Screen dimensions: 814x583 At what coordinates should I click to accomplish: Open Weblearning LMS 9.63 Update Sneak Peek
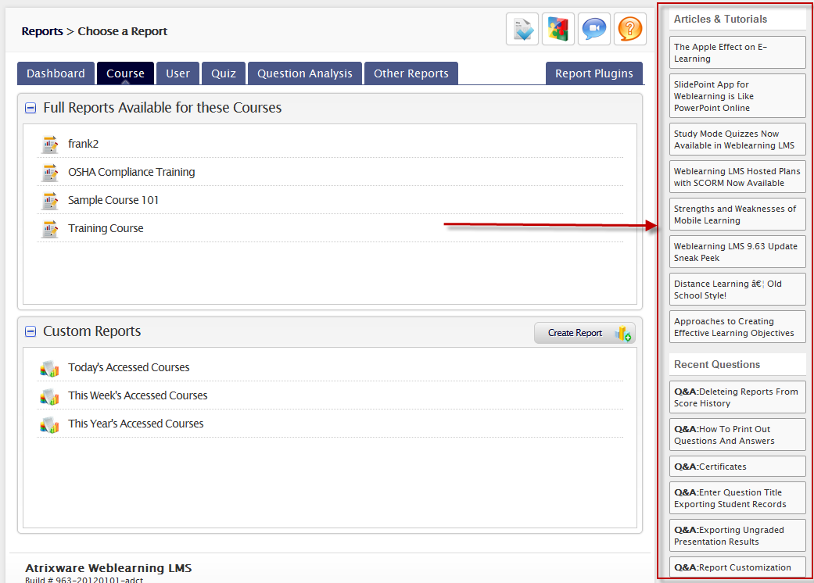[737, 252]
